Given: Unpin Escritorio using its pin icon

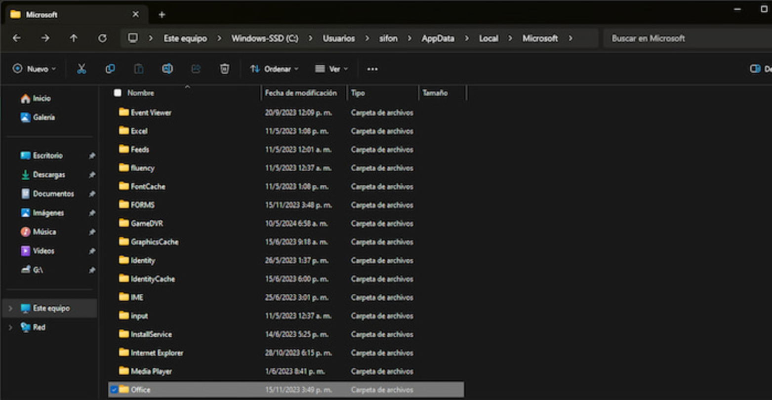Looking at the screenshot, I should (92, 156).
